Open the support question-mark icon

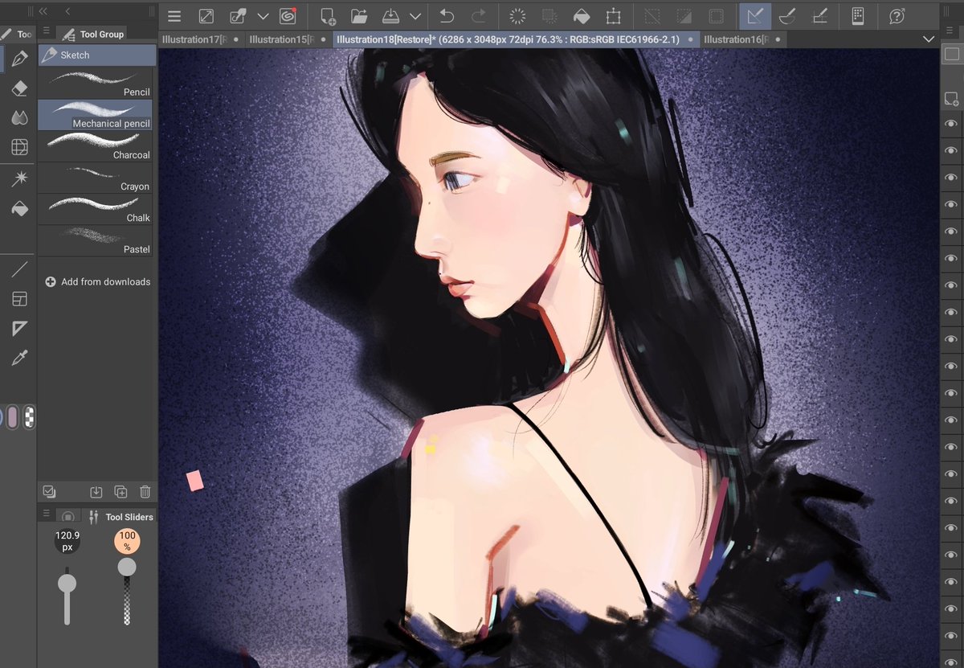click(897, 16)
